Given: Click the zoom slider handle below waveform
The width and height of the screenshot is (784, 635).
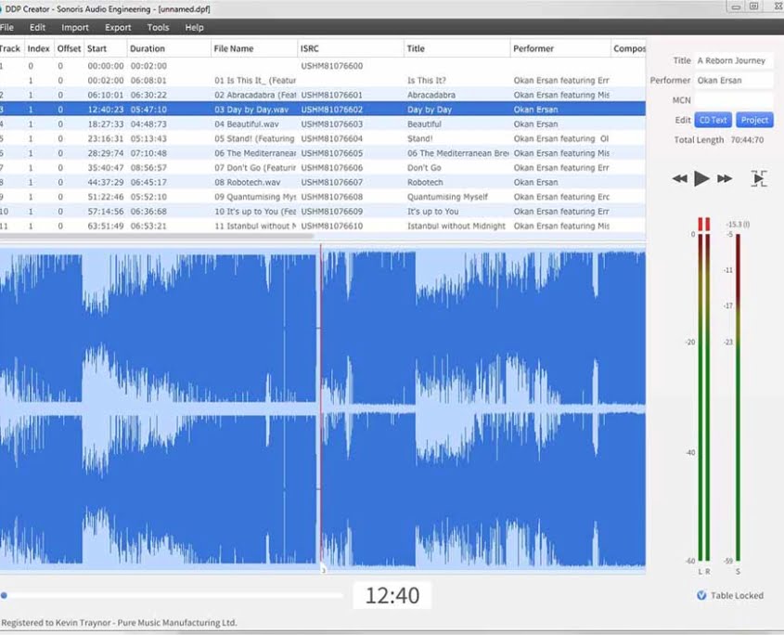Looking at the screenshot, I should [x=5, y=595].
